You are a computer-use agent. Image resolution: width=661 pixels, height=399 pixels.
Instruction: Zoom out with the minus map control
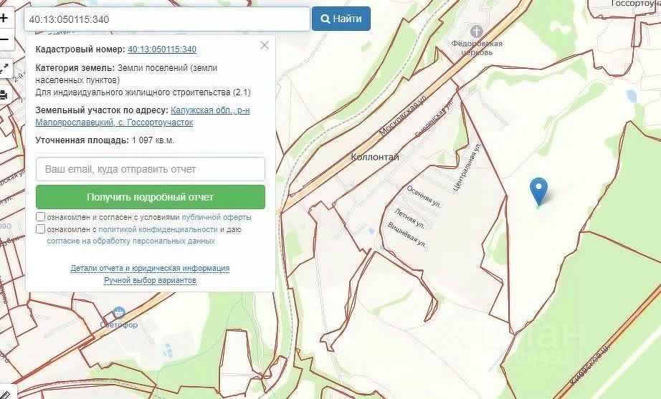coord(4,39)
